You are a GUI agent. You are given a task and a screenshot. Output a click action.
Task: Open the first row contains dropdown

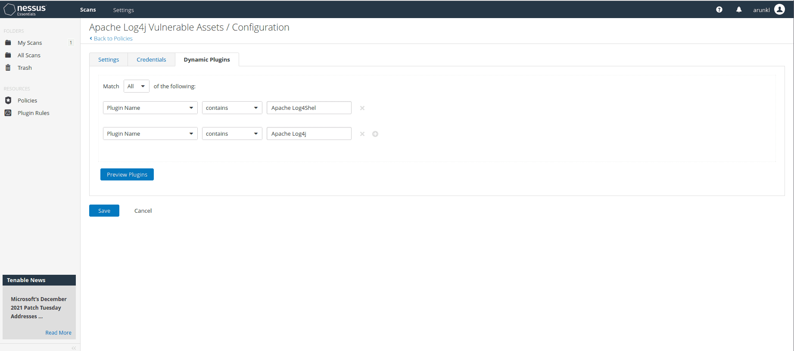click(x=232, y=108)
